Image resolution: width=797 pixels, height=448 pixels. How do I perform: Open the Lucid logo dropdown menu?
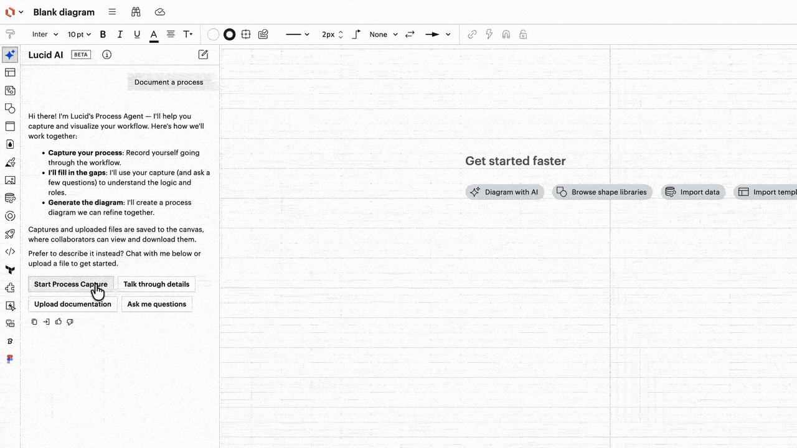(14, 12)
